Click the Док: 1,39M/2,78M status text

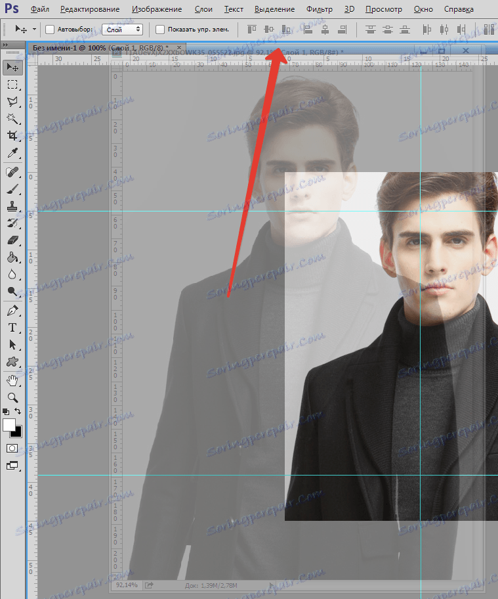click(211, 585)
